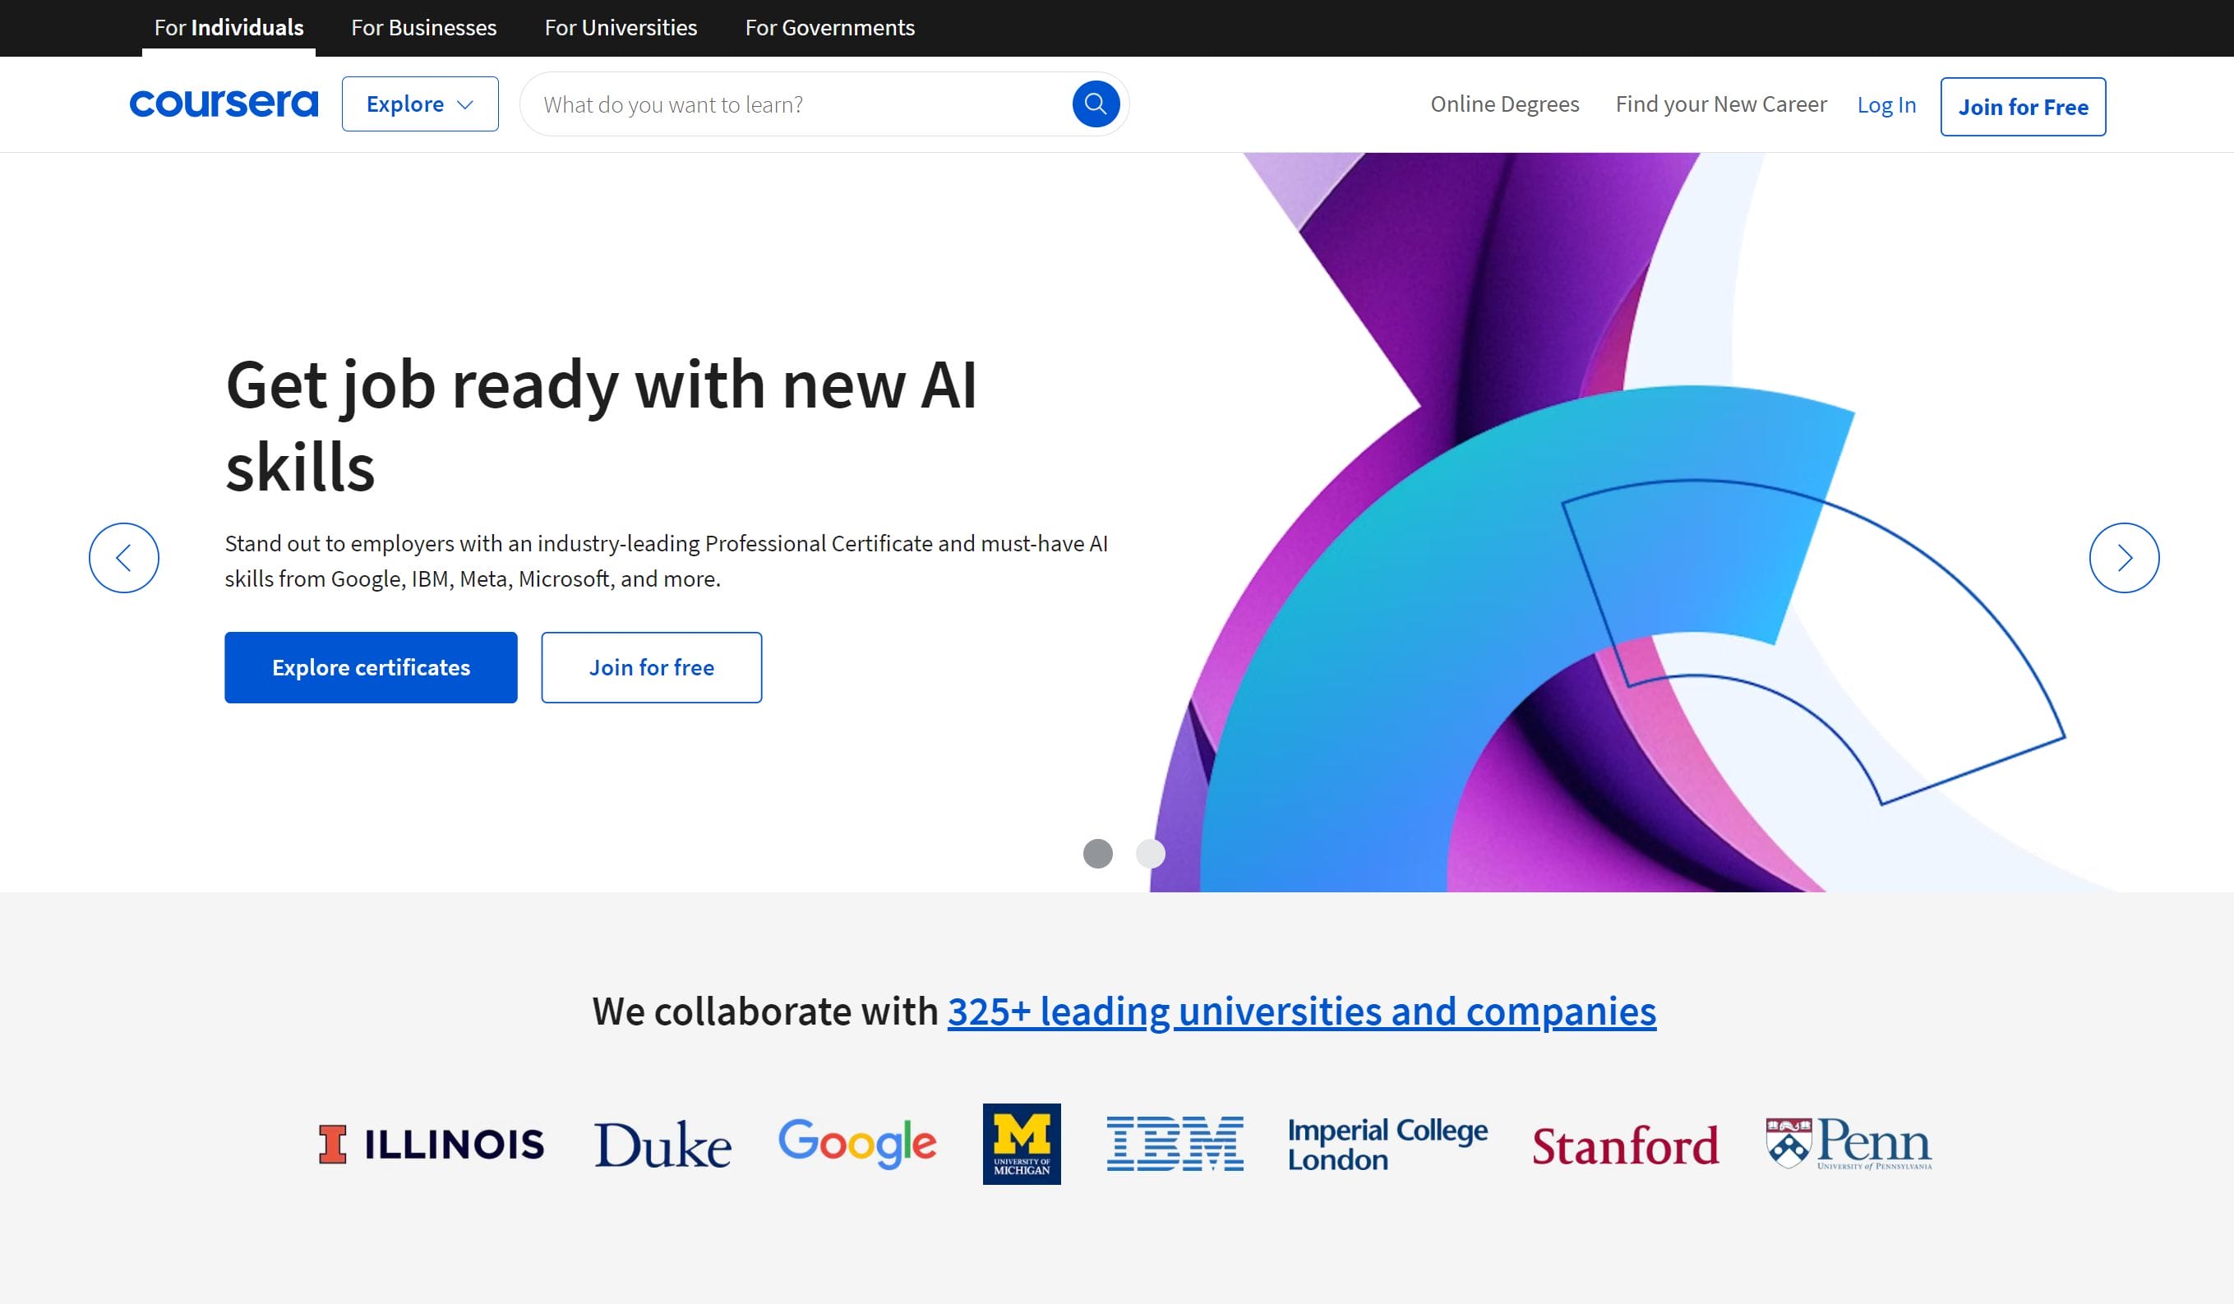Click the search magnifier icon
Screen dimensions: 2234x1304
(1096, 104)
